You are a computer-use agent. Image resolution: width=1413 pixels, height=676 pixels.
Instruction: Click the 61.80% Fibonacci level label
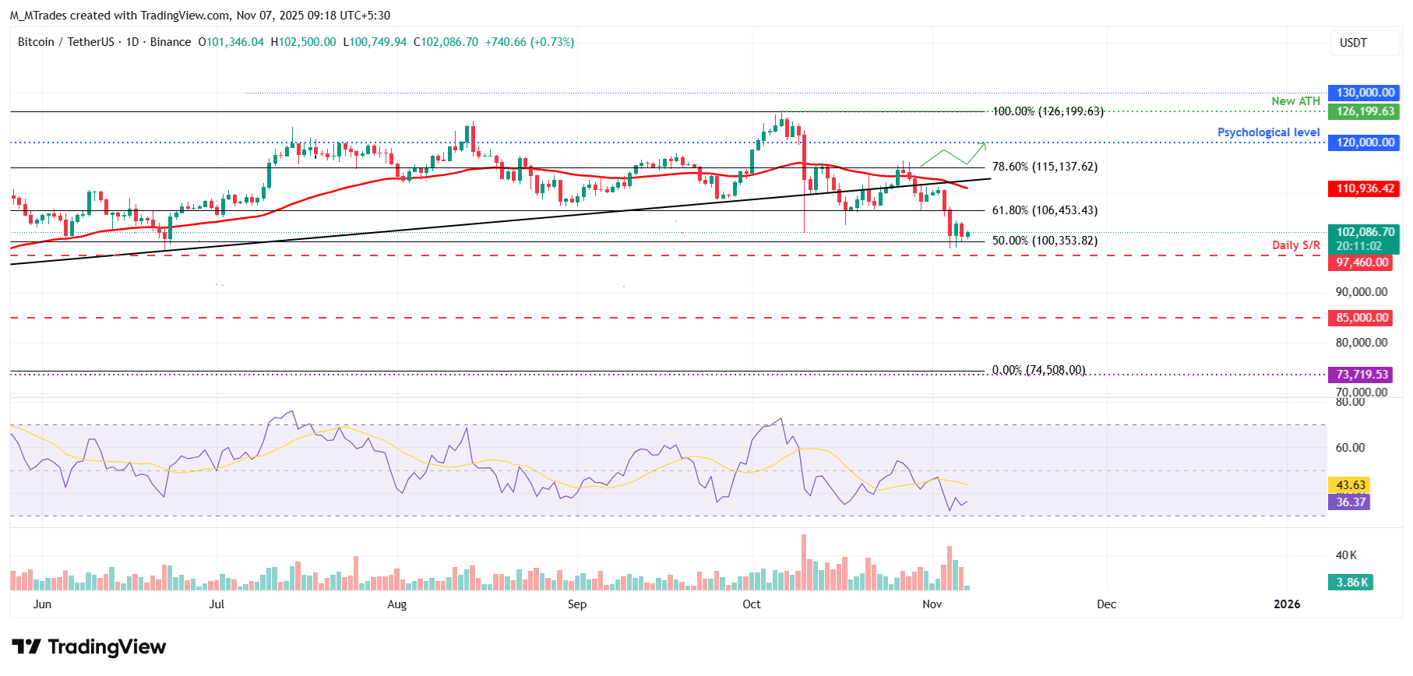click(x=1044, y=210)
